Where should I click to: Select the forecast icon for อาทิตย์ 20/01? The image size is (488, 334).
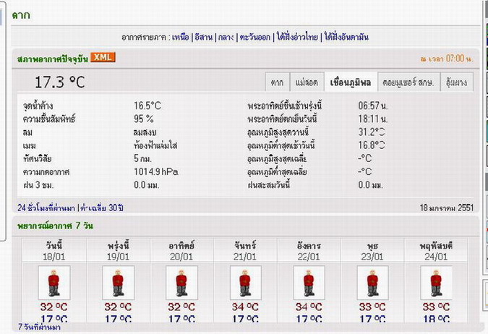(x=181, y=282)
